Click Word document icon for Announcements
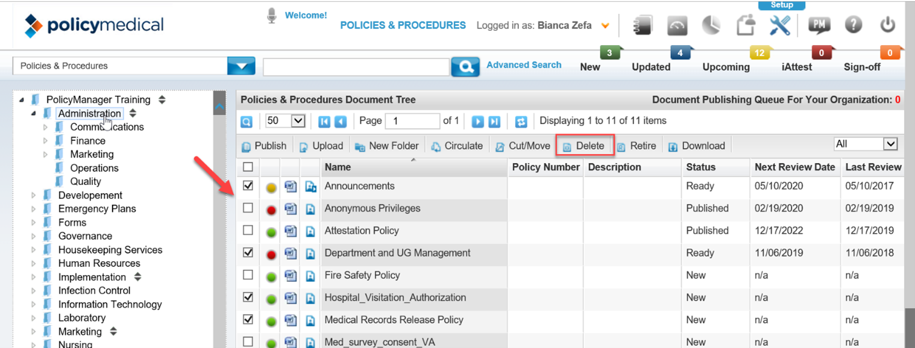The image size is (915, 348). point(291,187)
